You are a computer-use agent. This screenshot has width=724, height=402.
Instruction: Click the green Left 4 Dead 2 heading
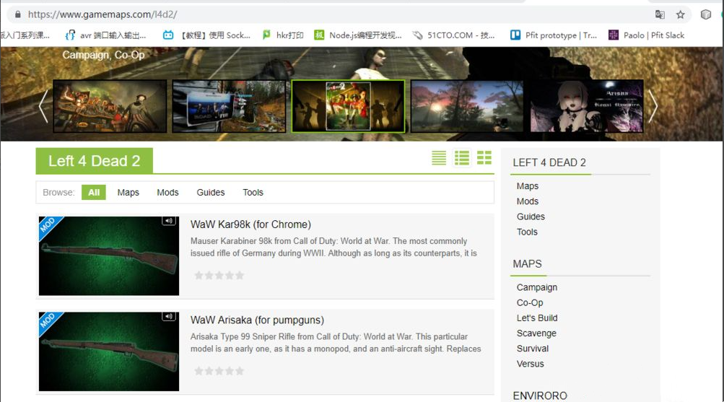(94, 161)
